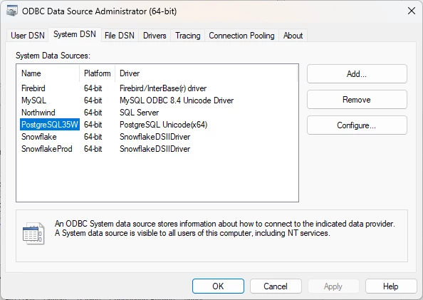Click SnowflakeDSIIDriver in the Snowflake row
This screenshot has width=423, height=300.
(155, 137)
